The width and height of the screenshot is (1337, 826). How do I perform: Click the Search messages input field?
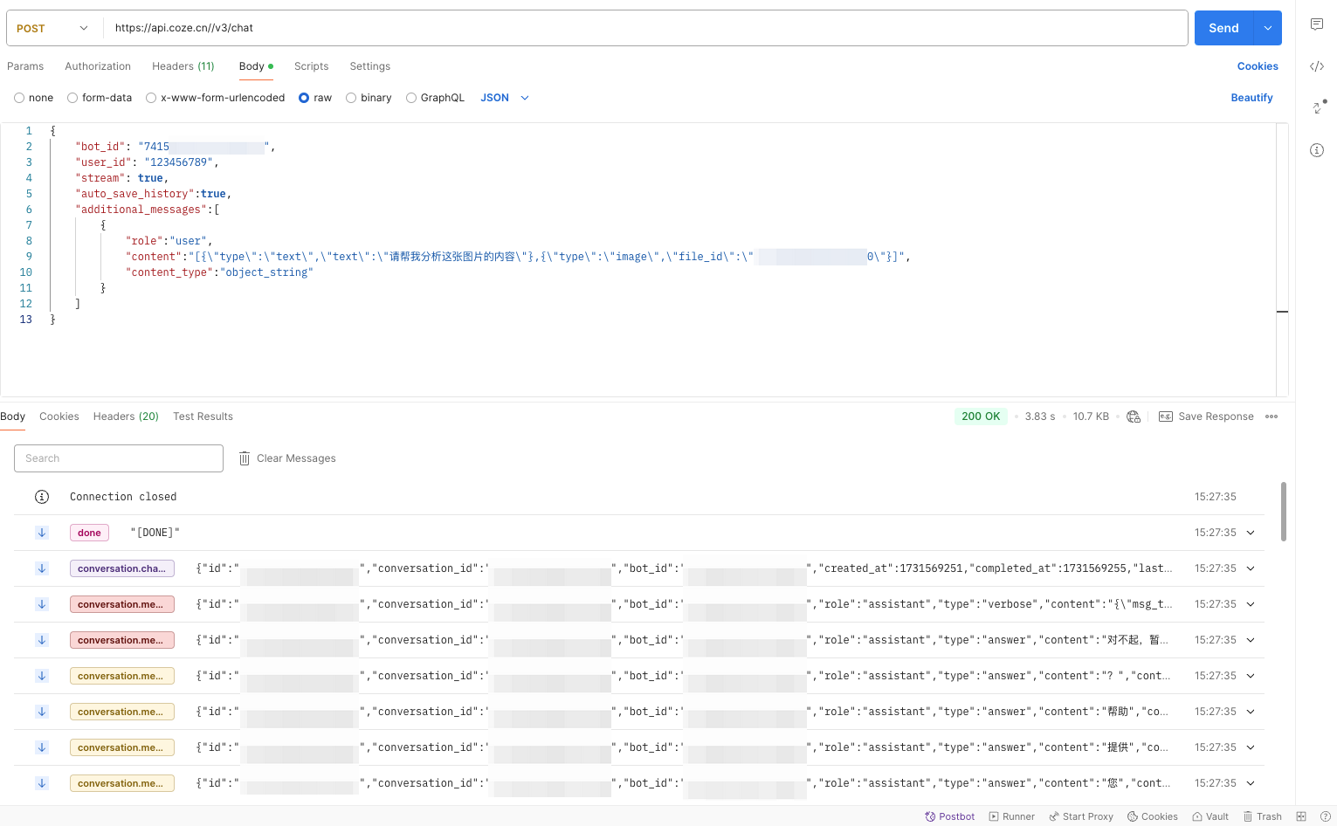click(x=119, y=458)
